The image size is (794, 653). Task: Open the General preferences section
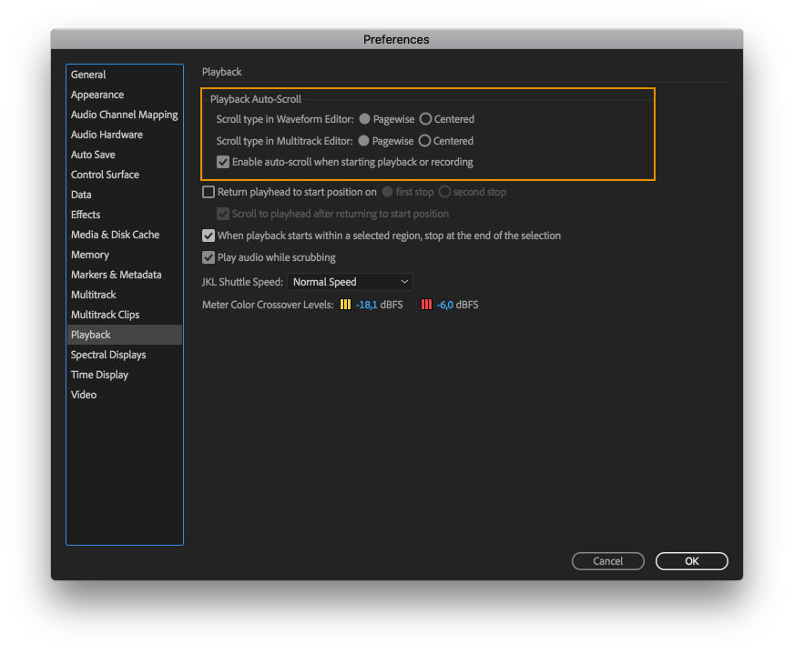(x=88, y=74)
